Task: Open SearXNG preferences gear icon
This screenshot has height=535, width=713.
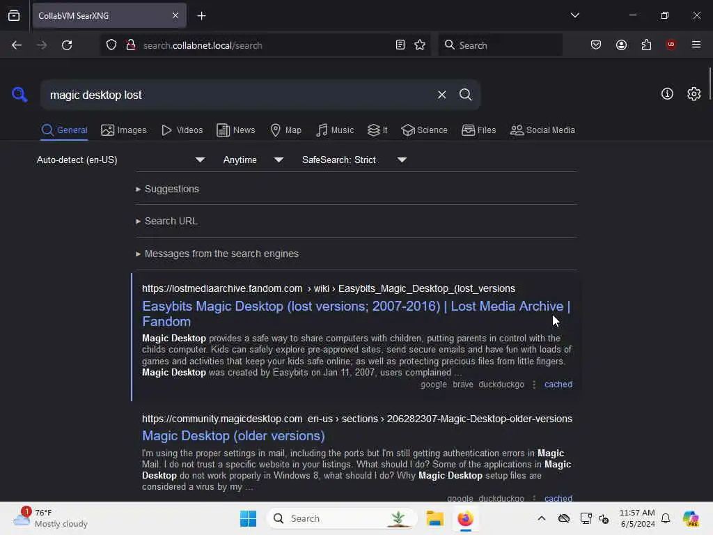Action: [694, 94]
